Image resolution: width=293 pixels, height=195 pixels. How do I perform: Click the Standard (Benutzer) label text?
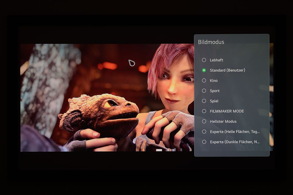click(x=227, y=70)
